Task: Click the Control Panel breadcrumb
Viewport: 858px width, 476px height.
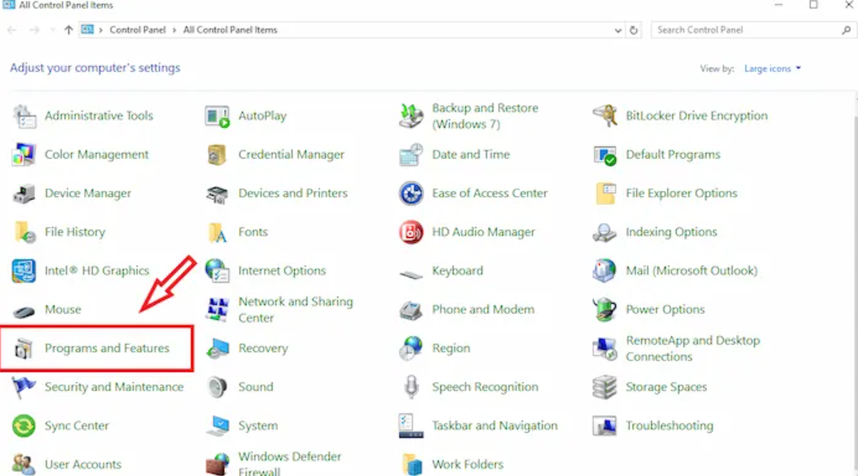Action: [137, 30]
